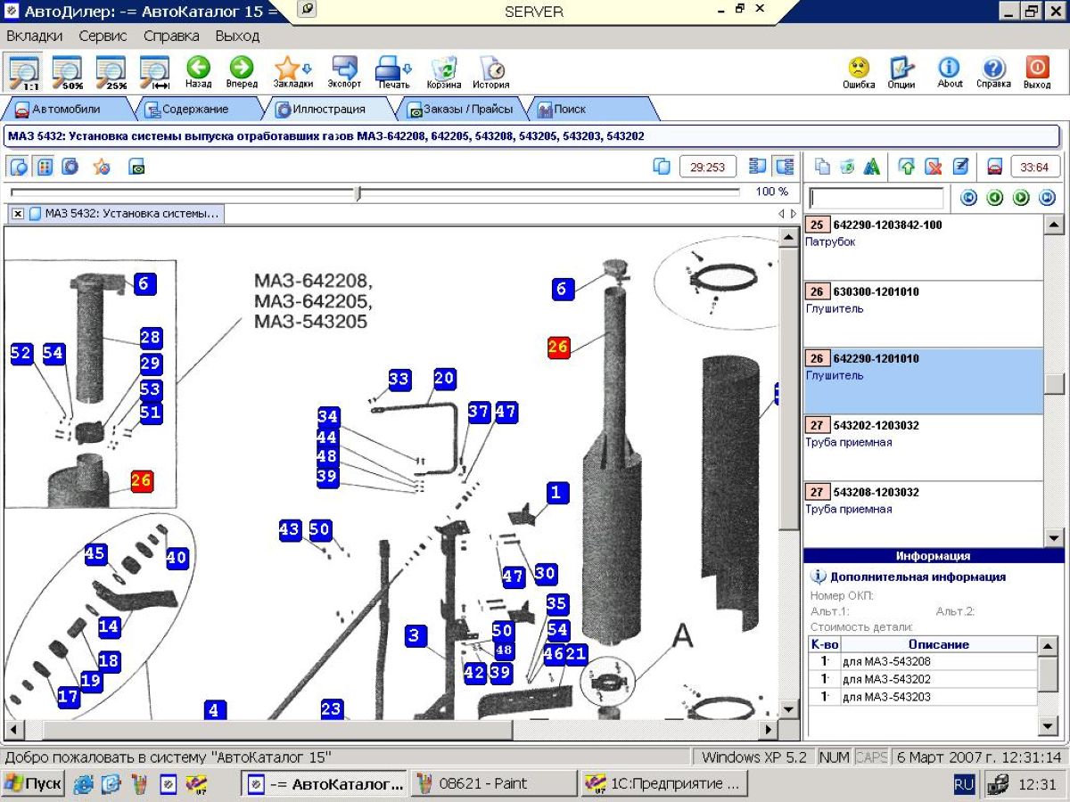Open the Опции settings icon
The width and height of the screenshot is (1070, 802).
coord(901,72)
